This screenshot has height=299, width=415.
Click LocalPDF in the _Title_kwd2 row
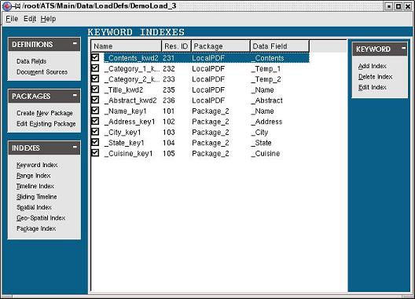pyautogui.click(x=208, y=90)
